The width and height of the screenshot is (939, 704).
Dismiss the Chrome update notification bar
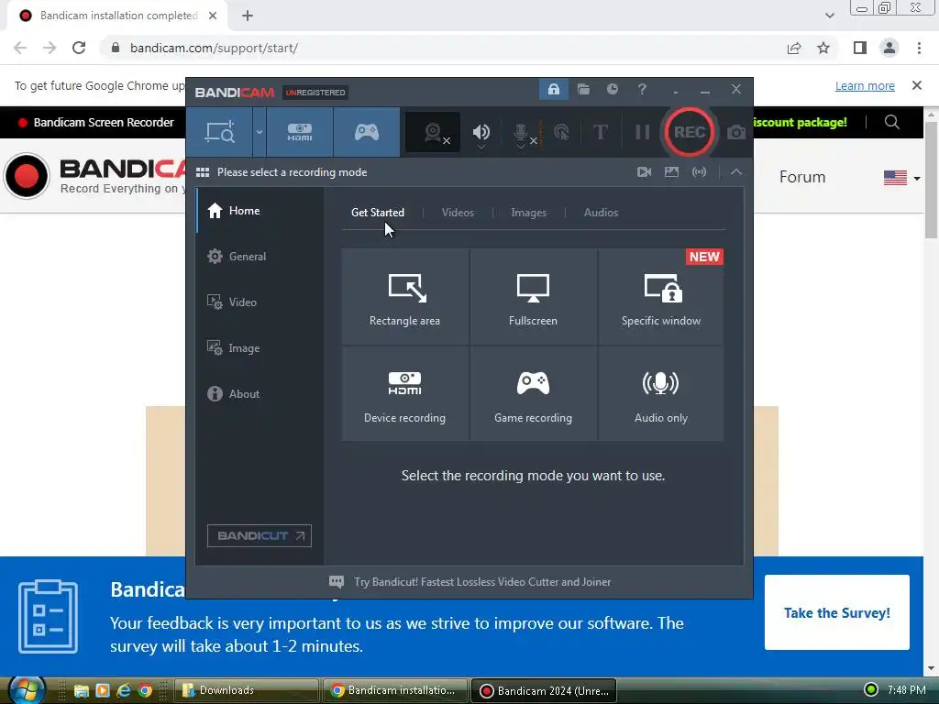coord(916,85)
